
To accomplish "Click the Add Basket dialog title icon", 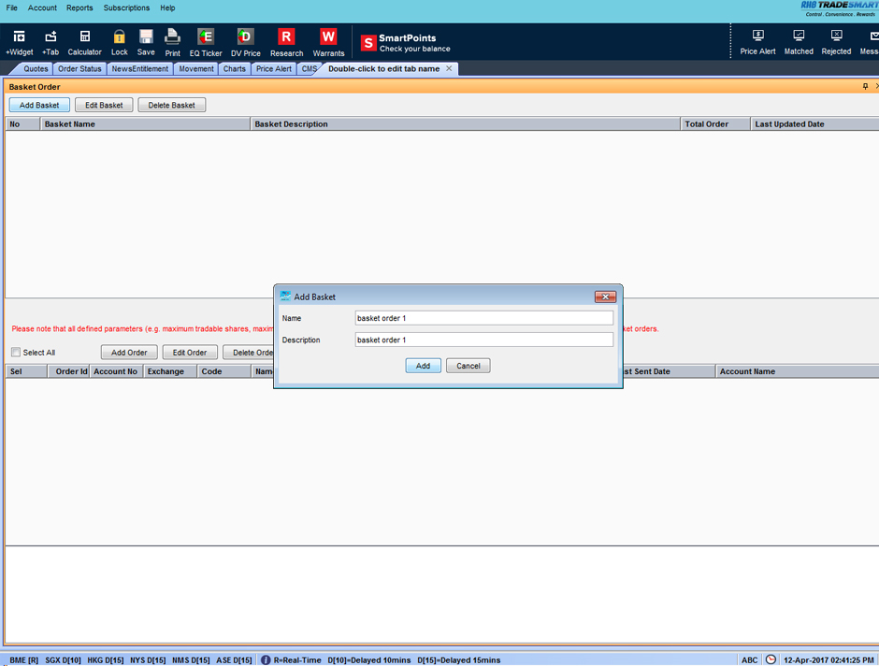I will click(x=285, y=296).
